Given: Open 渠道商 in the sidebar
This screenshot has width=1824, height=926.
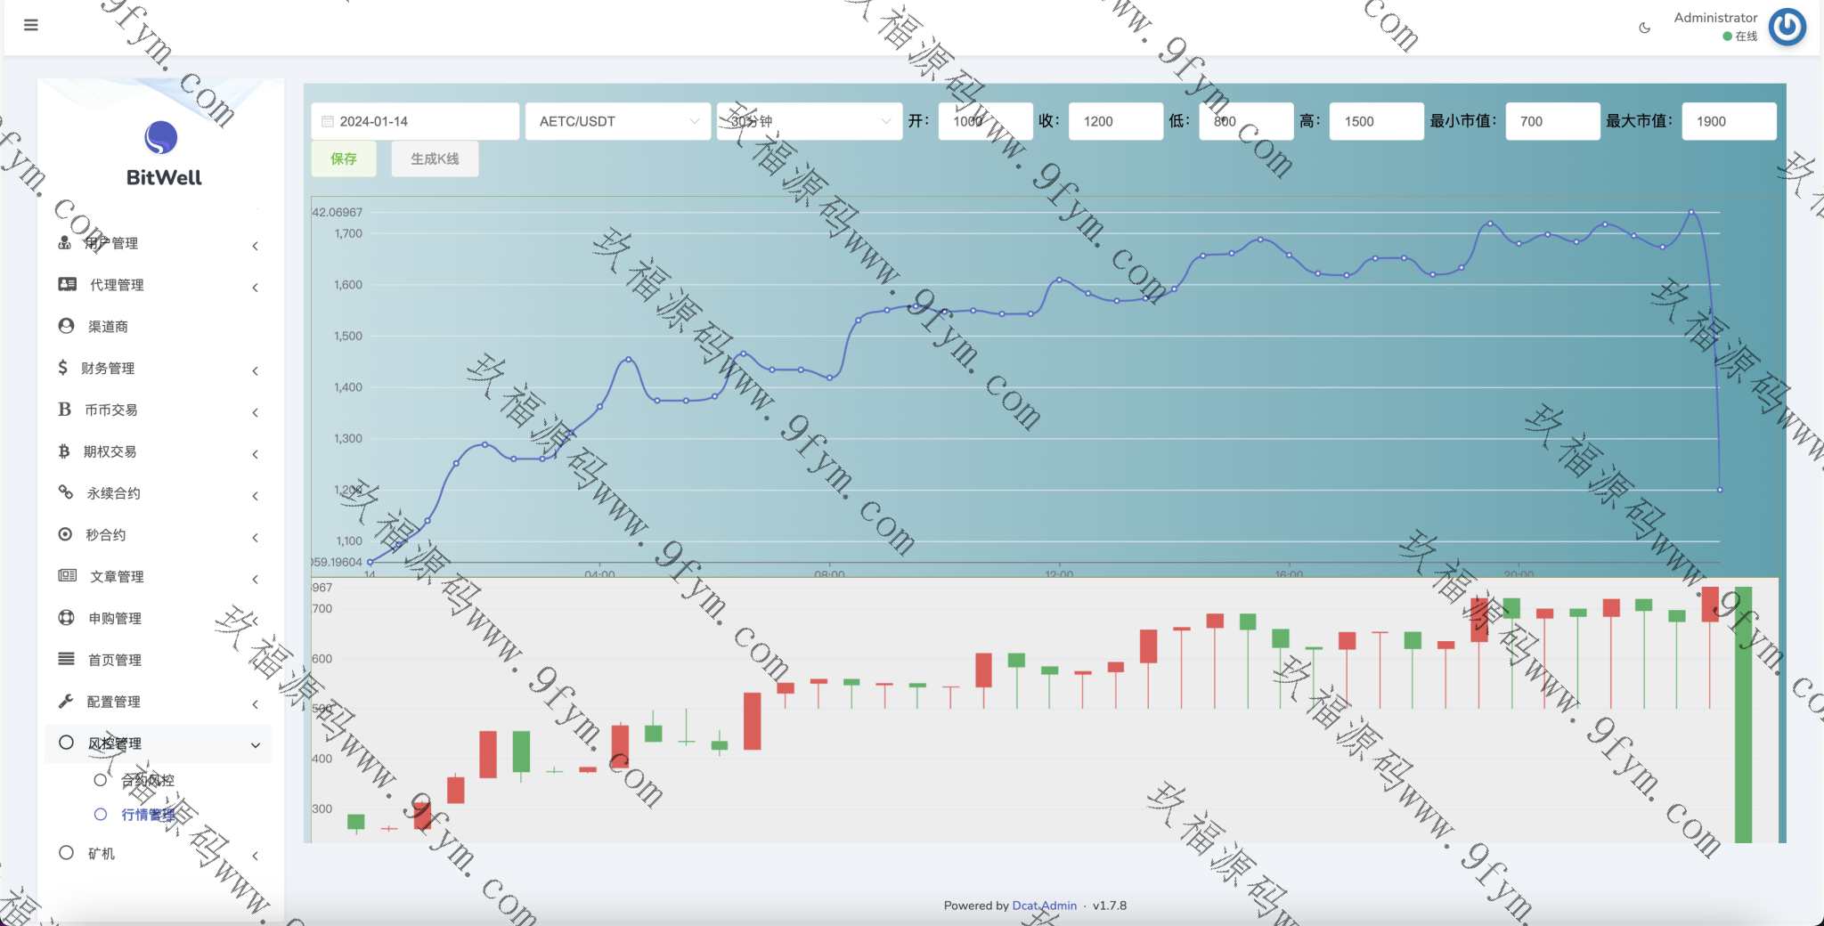Looking at the screenshot, I should [108, 327].
